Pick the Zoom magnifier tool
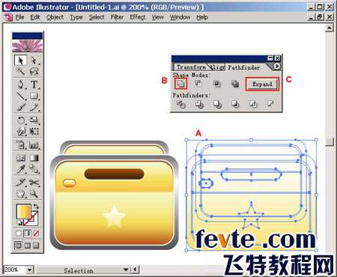Image resolution: width=337 pixels, height=277 pixels. pos(34,194)
